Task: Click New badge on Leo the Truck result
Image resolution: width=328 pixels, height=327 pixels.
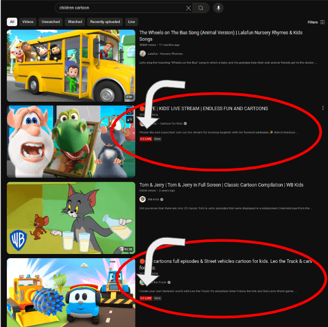Action: click(x=157, y=298)
